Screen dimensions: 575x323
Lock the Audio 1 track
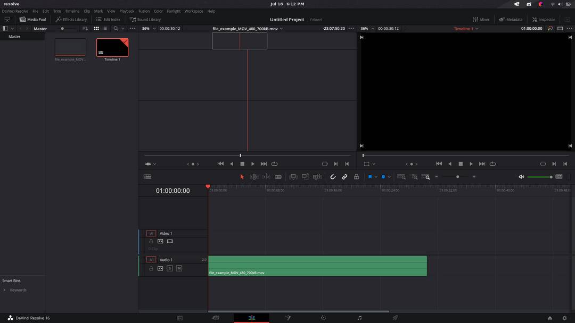pos(151,268)
